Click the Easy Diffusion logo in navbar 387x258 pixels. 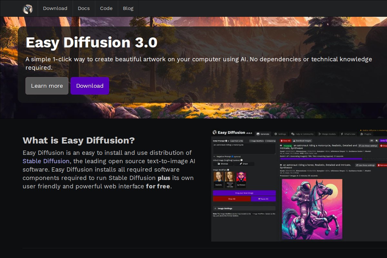click(28, 9)
